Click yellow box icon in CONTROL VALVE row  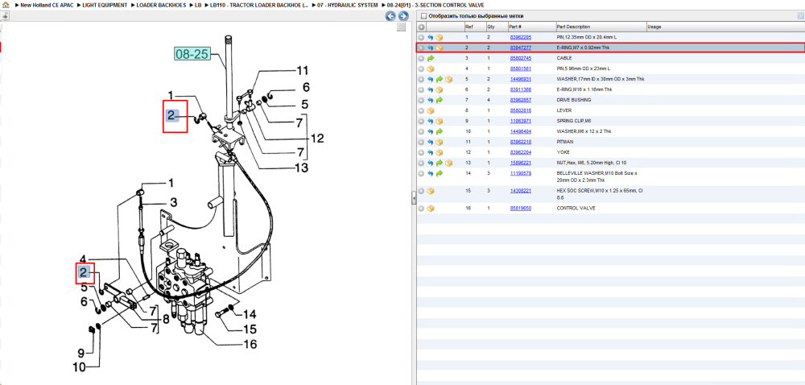coord(430,209)
